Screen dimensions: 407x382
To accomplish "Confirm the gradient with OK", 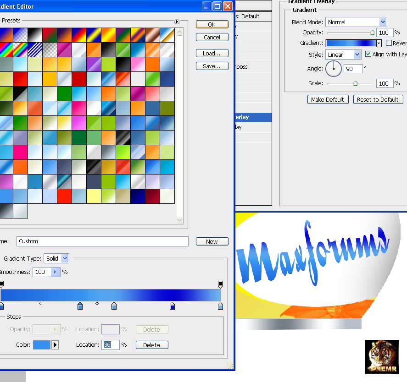I will click(212, 24).
